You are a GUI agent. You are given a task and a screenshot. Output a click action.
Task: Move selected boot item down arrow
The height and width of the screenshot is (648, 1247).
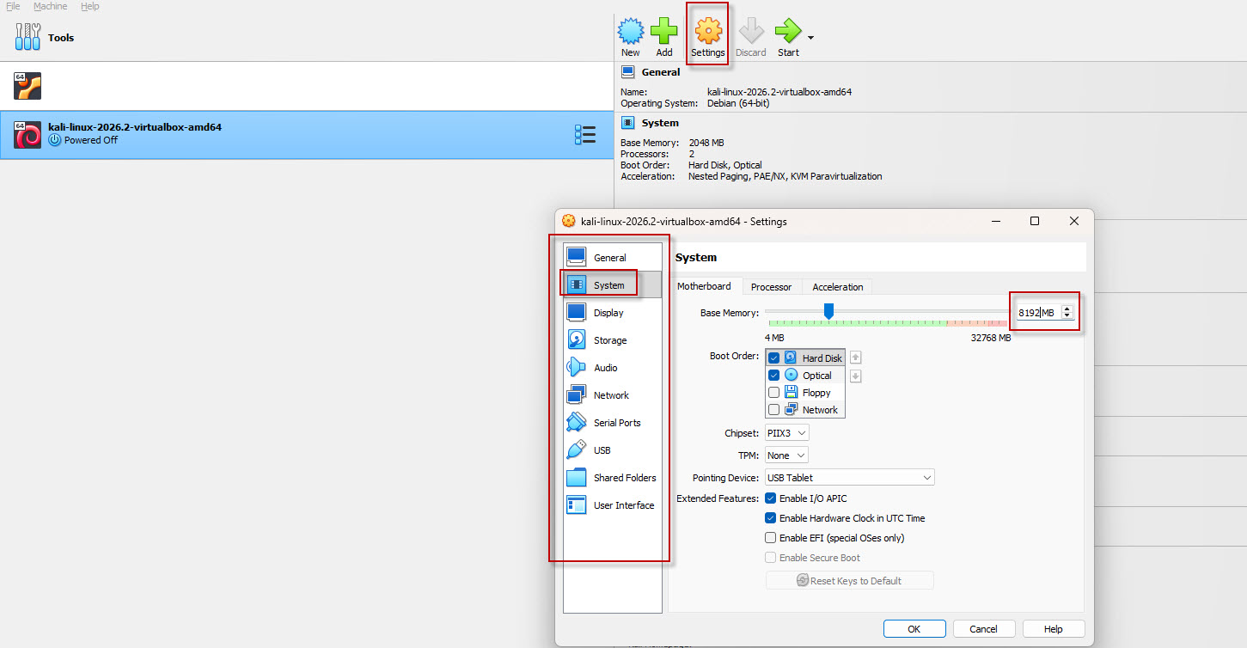click(x=856, y=376)
